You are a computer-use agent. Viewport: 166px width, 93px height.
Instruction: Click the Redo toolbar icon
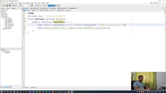point(16,5)
